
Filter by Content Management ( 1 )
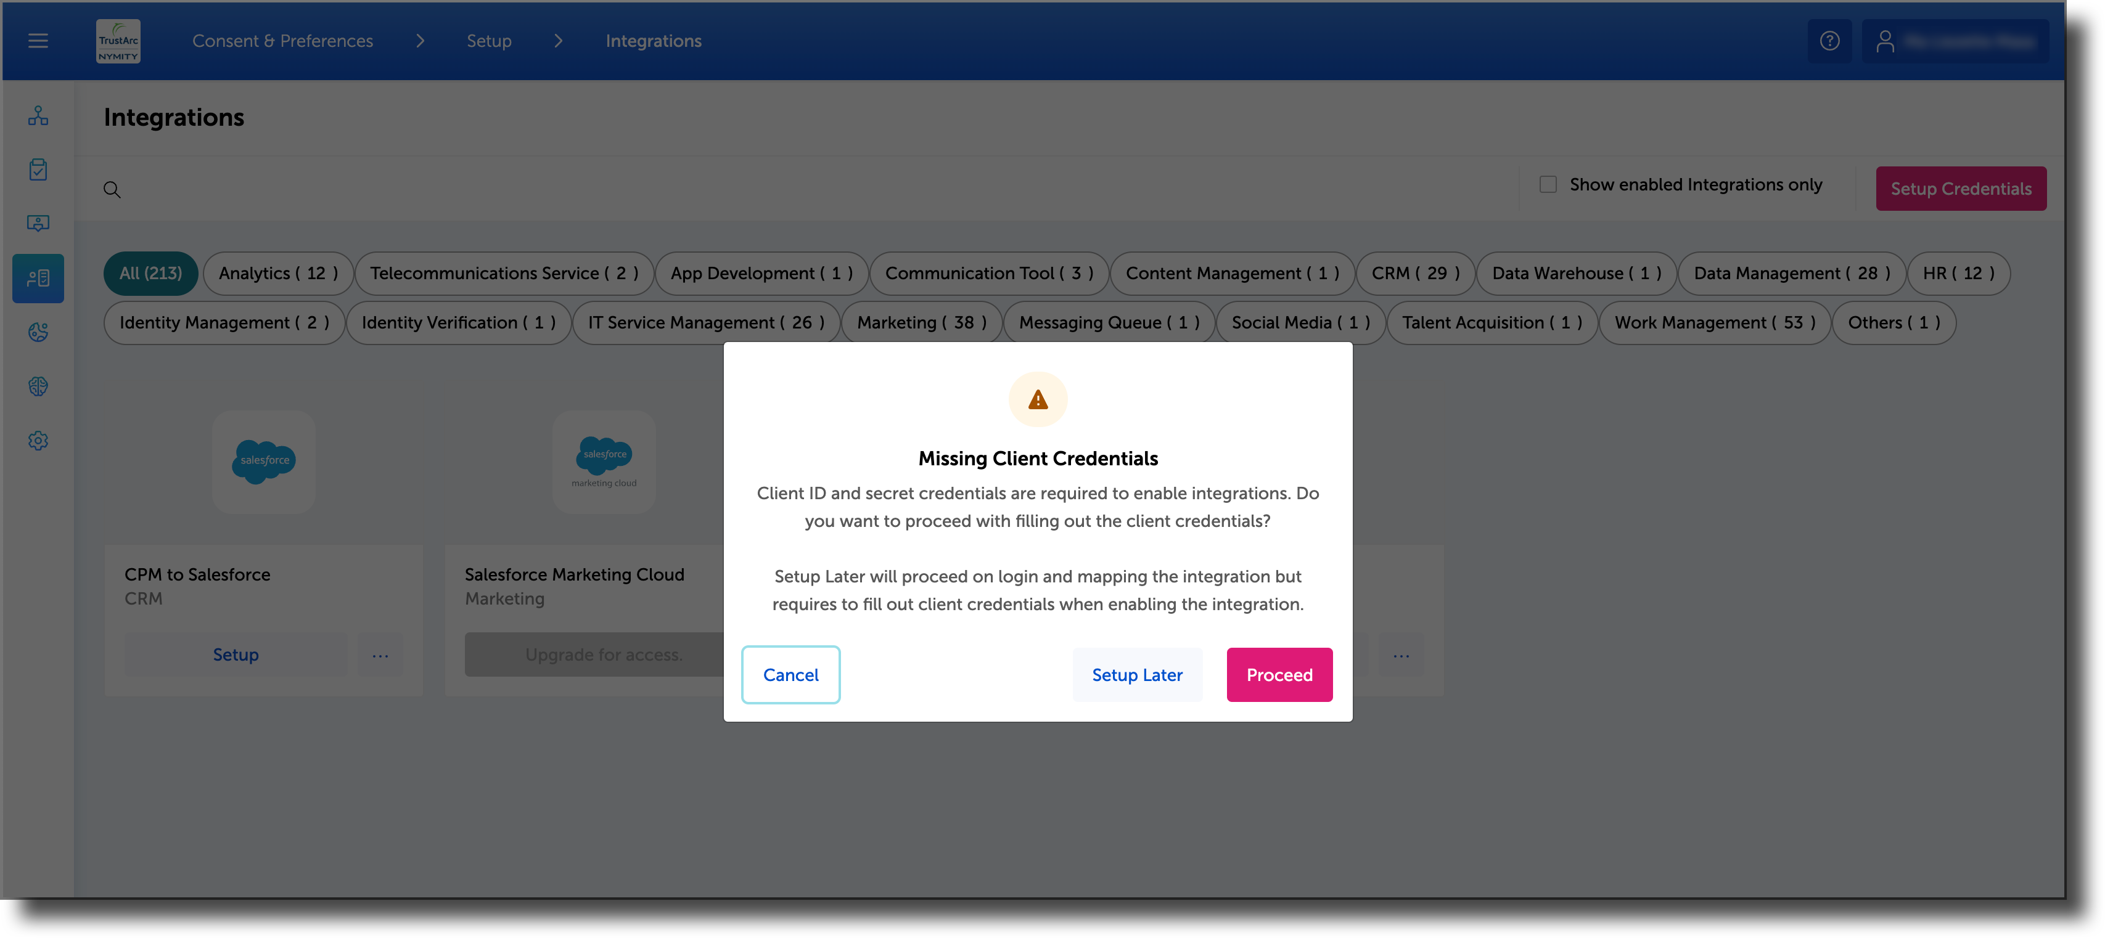click(x=1233, y=273)
